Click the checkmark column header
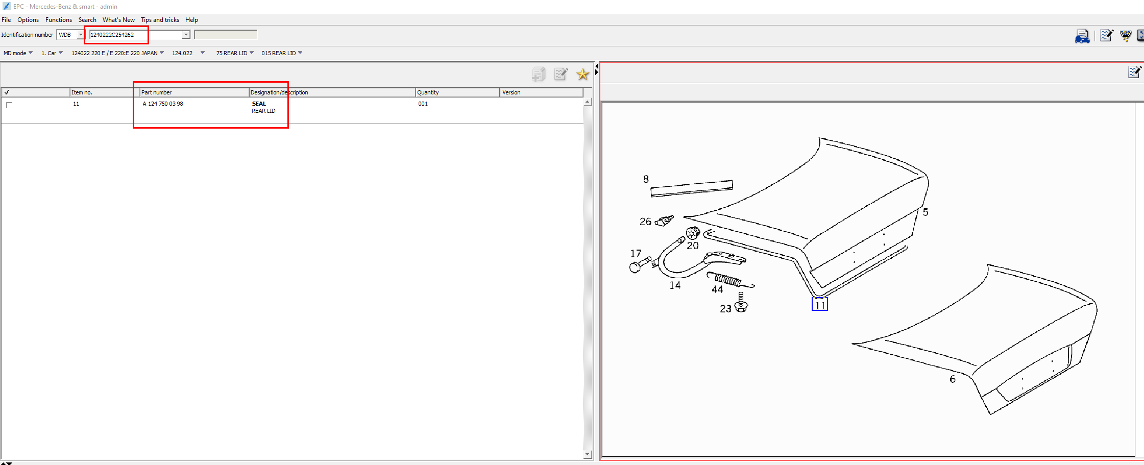 tap(7, 92)
